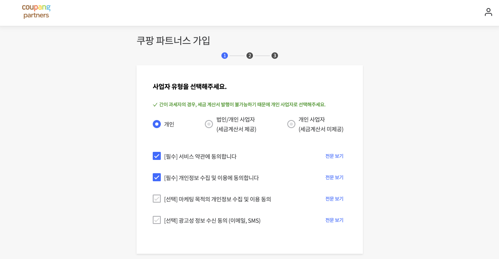Enable the [선택] 마케팅 목적 consent checkbox
The width and height of the screenshot is (499, 259).
[x=157, y=199]
